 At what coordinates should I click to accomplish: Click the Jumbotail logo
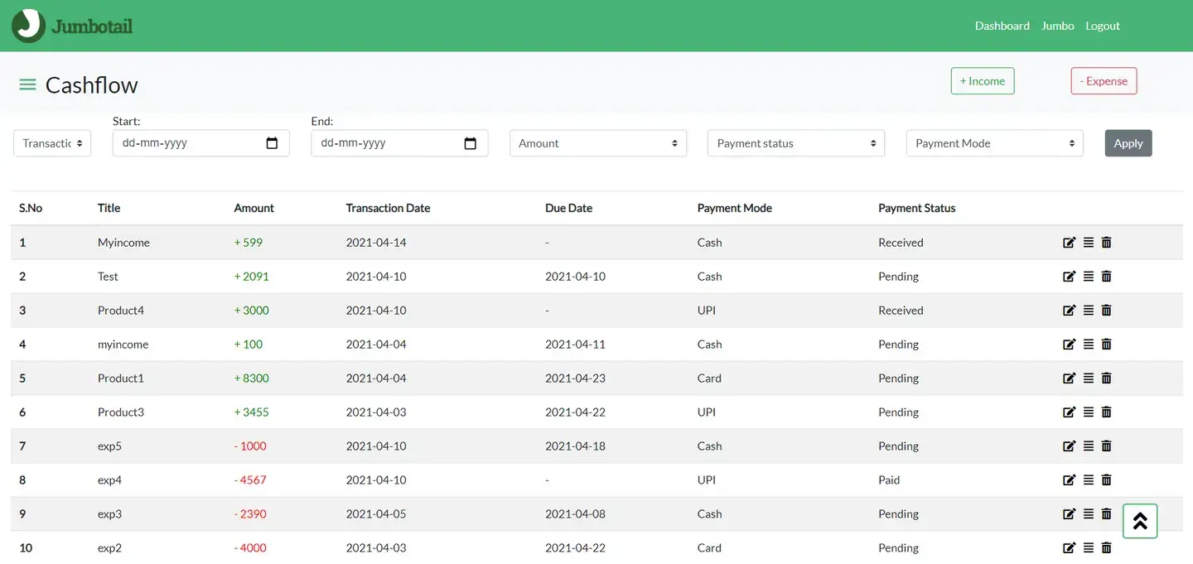tap(71, 25)
